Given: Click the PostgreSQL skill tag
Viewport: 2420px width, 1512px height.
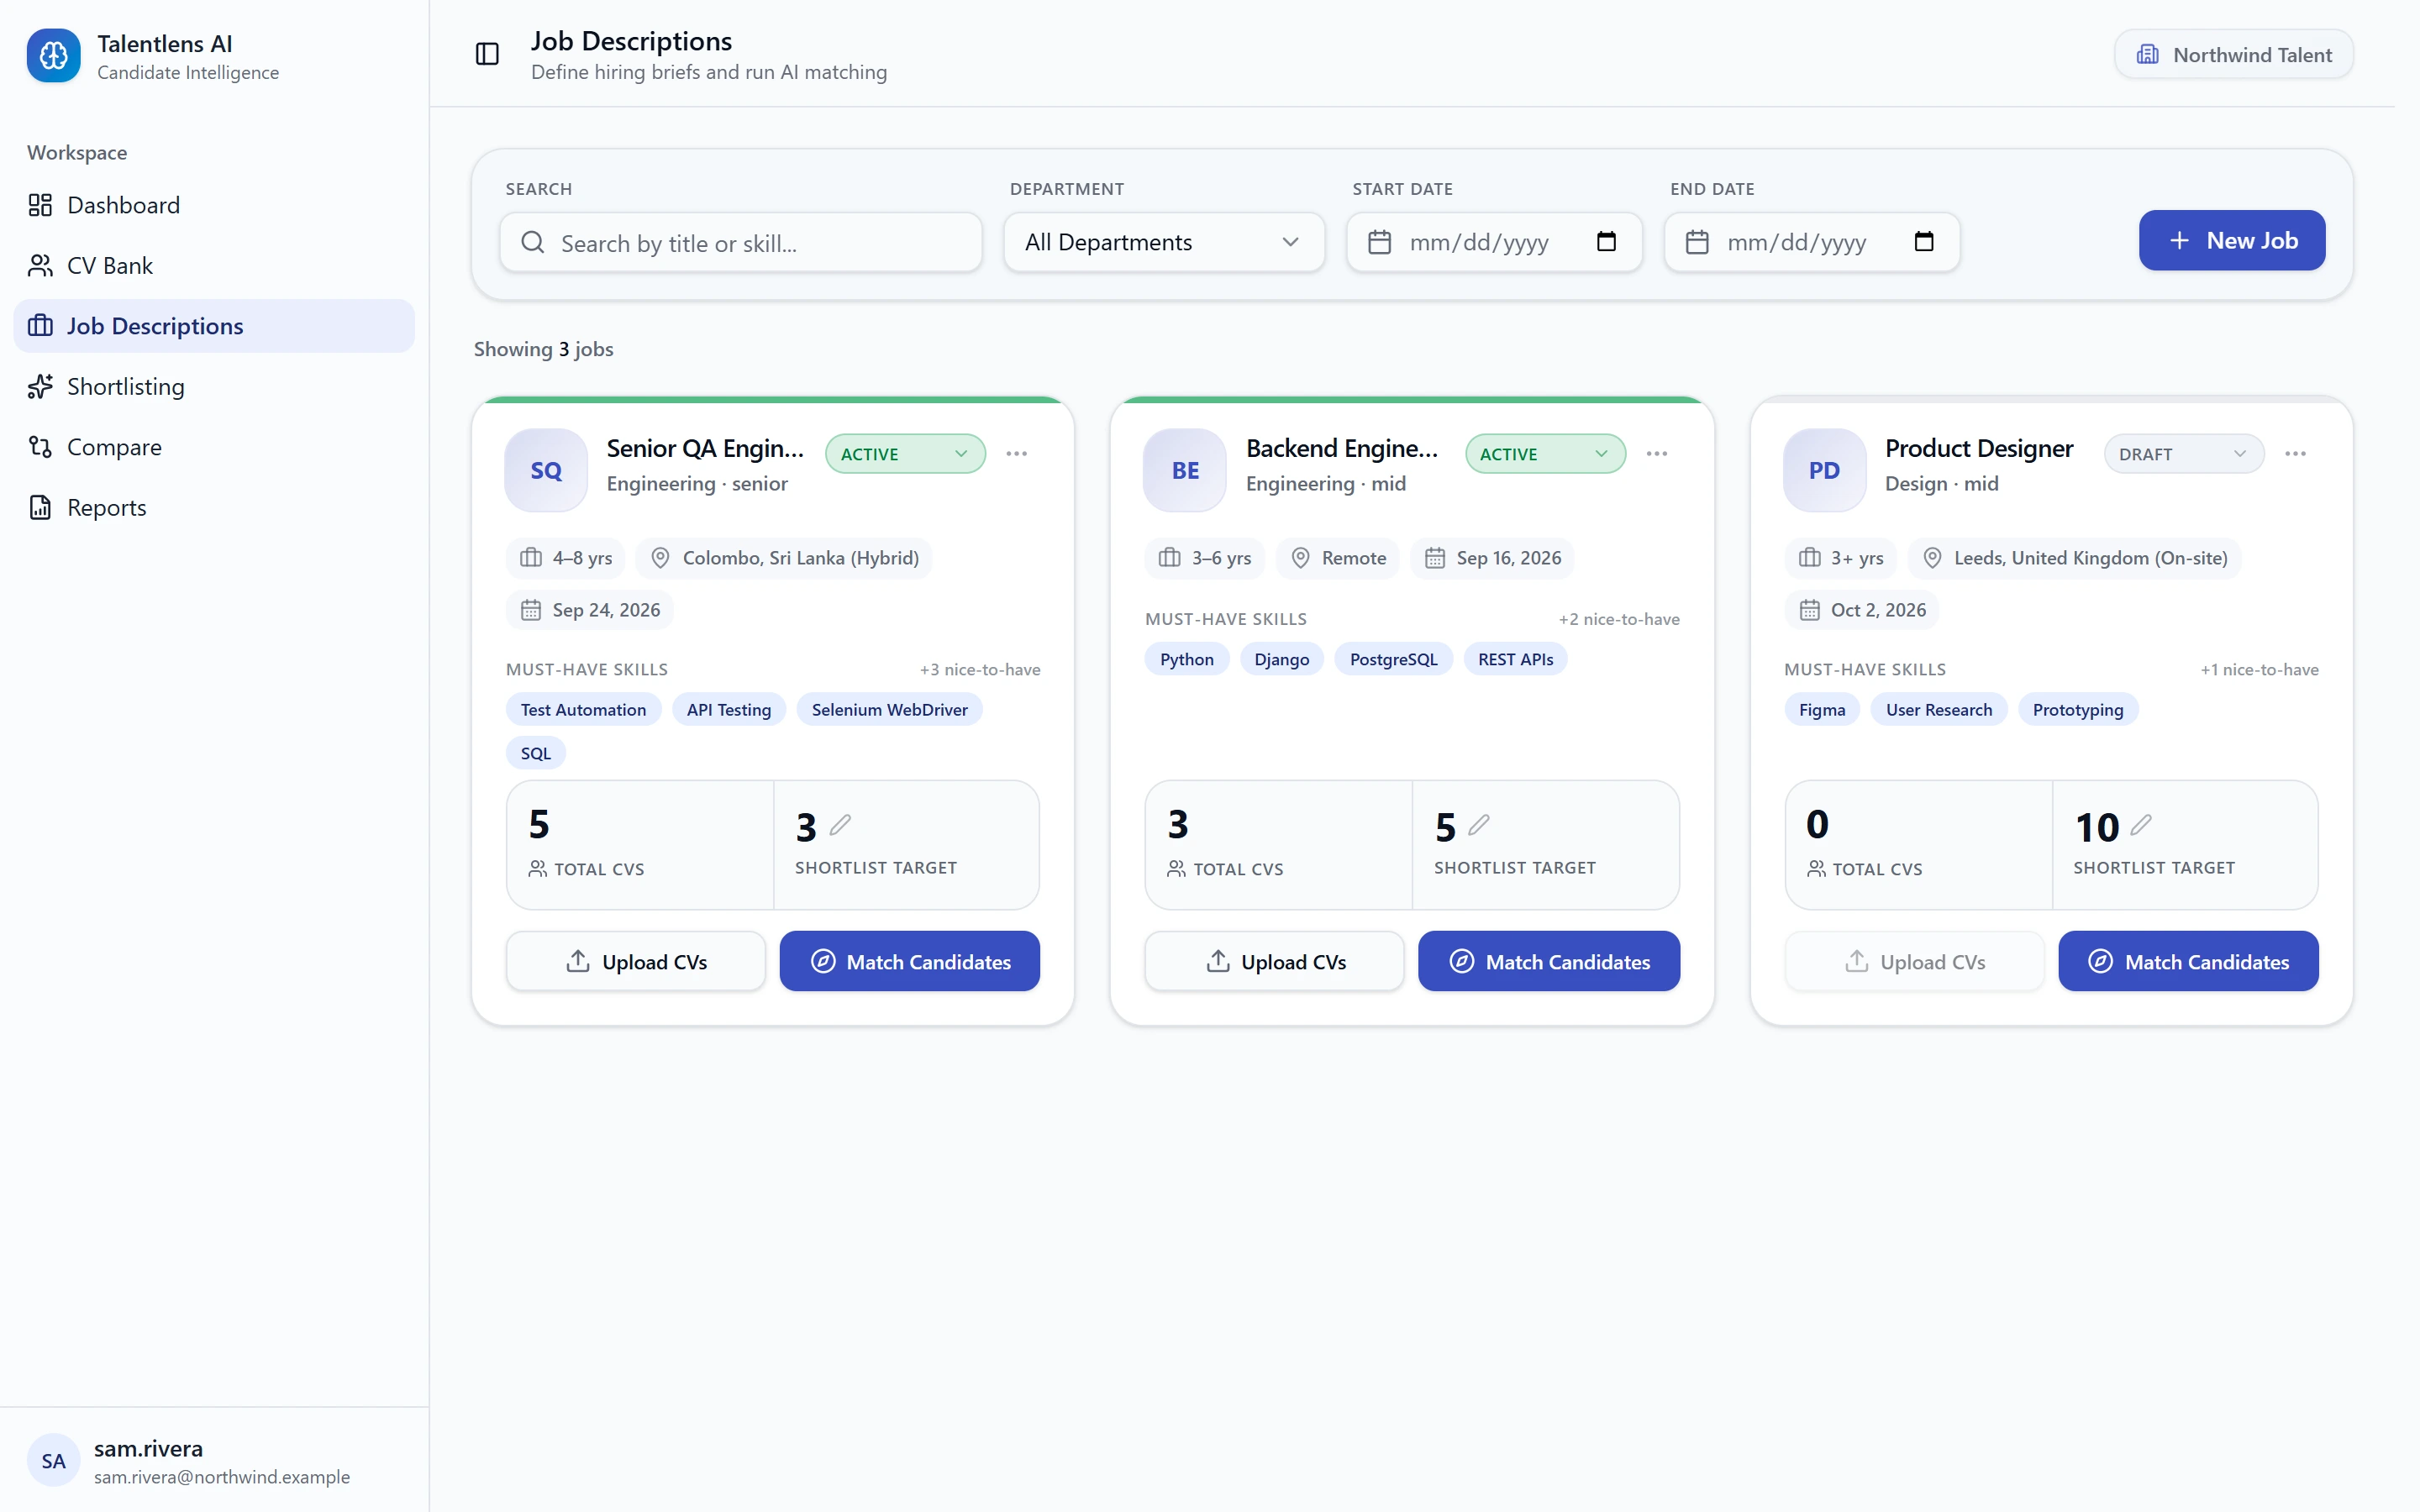Looking at the screenshot, I should click(1393, 660).
